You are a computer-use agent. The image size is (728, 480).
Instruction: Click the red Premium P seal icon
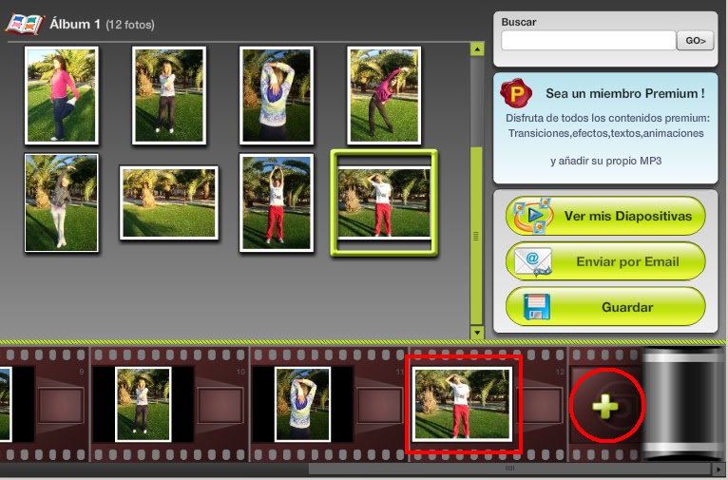tap(516, 93)
